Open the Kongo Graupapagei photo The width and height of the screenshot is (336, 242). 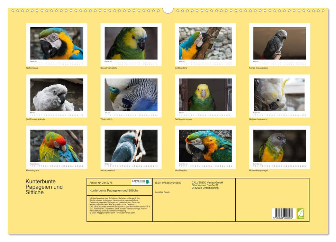(280, 43)
